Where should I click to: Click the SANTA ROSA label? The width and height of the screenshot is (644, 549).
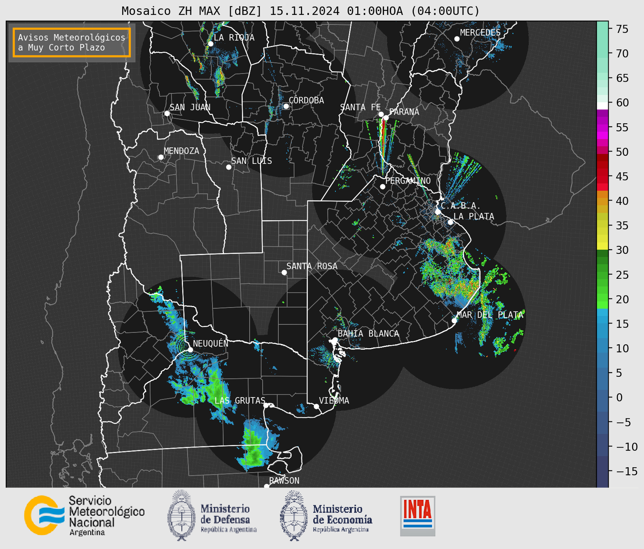click(x=312, y=266)
